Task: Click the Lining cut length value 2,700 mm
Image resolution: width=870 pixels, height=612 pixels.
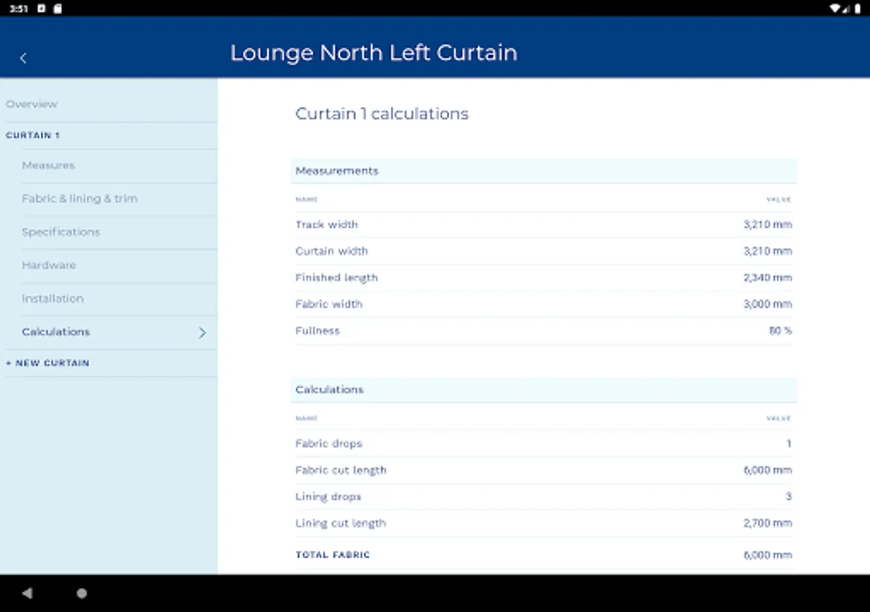Action: [768, 523]
